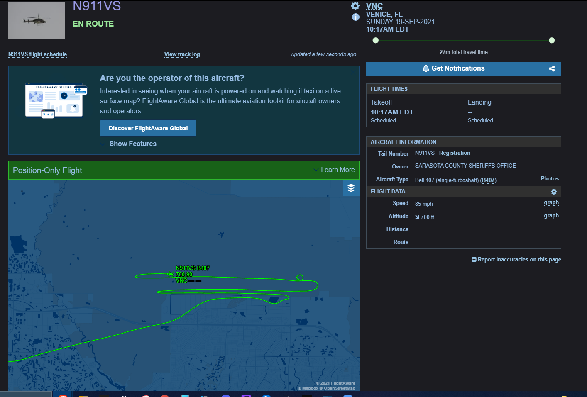Click the end dot of flight progress bar
This screenshot has height=397, width=587.
(x=552, y=40)
